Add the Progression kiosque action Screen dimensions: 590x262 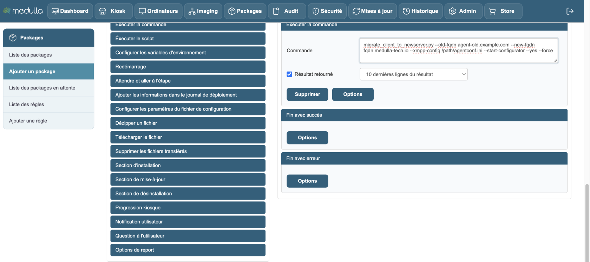[188, 208]
